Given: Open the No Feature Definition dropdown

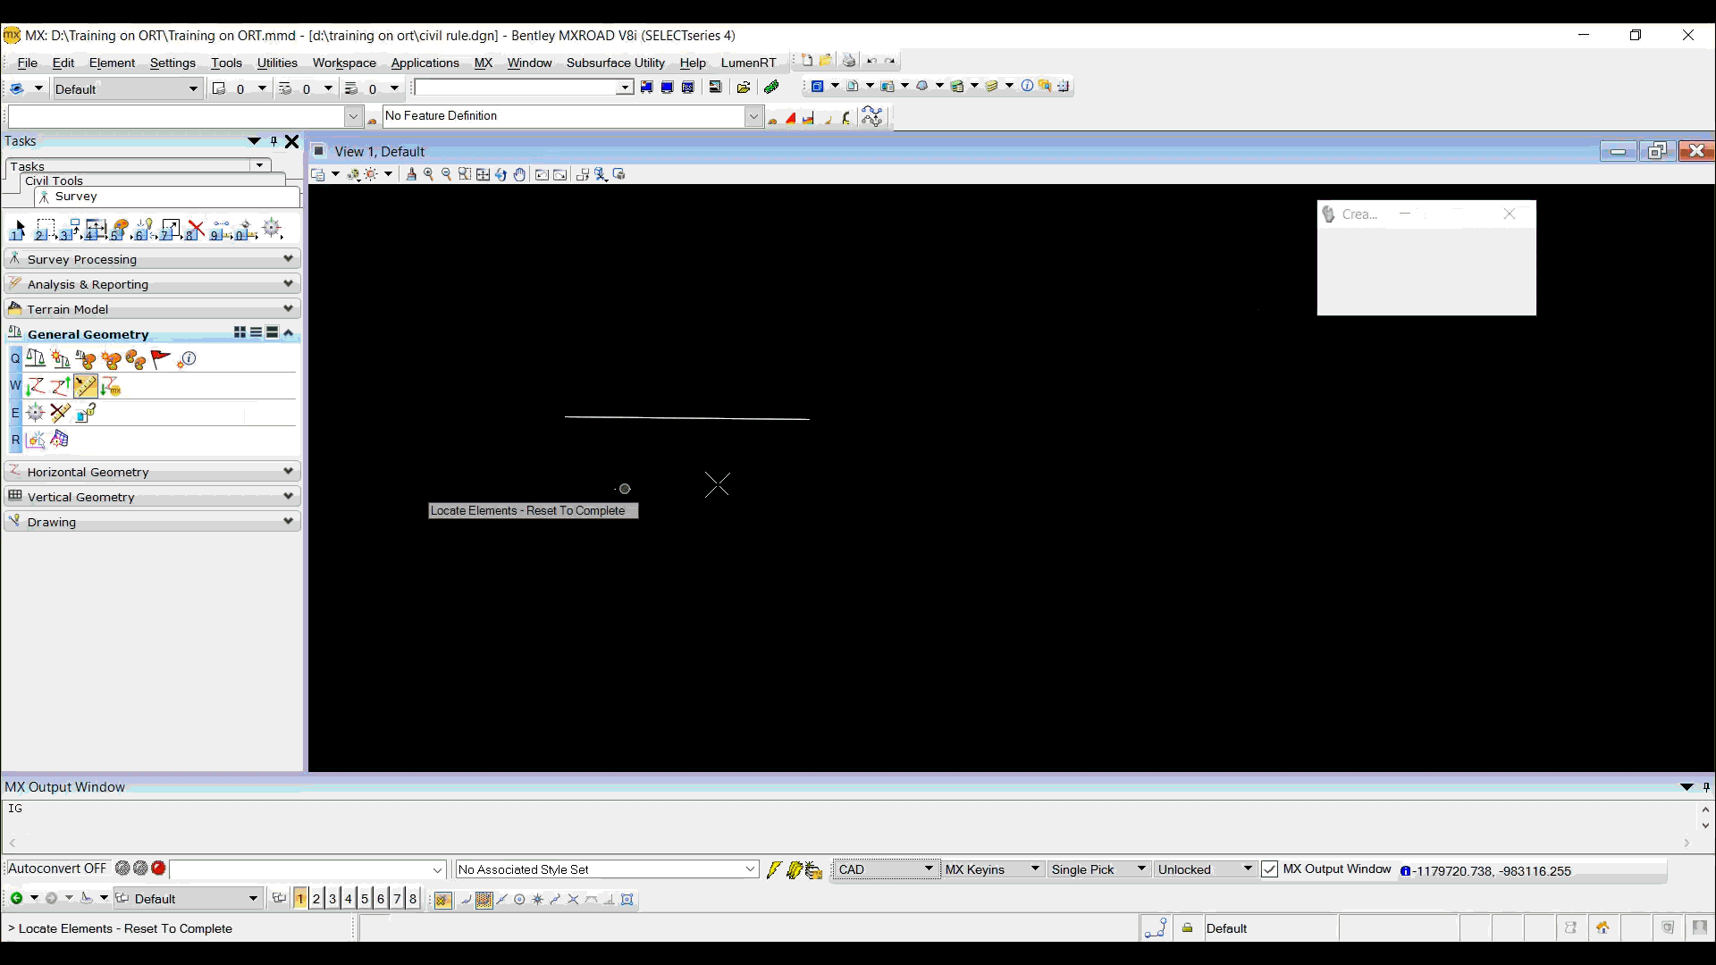Looking at the screenshot, I should coord(753,116).
